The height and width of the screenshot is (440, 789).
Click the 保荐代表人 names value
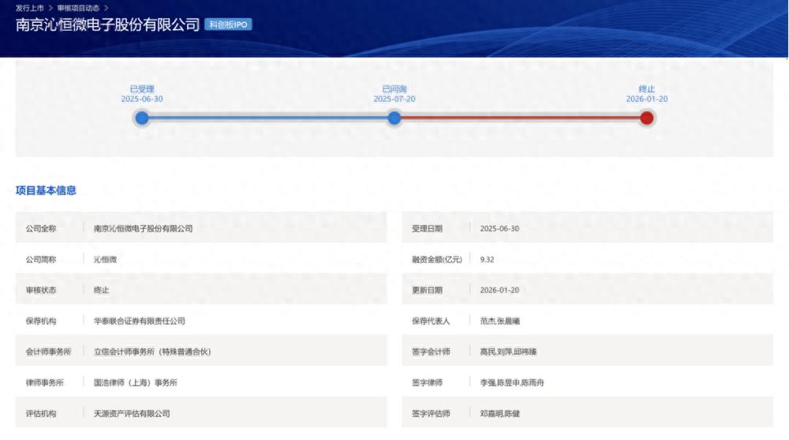tap(499, 321)
